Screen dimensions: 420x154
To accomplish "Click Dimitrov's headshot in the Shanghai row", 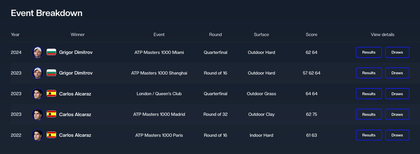I will click(38, 73).
